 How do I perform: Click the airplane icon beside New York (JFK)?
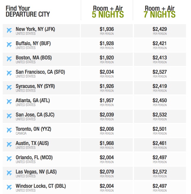click(x=9, y=30)
